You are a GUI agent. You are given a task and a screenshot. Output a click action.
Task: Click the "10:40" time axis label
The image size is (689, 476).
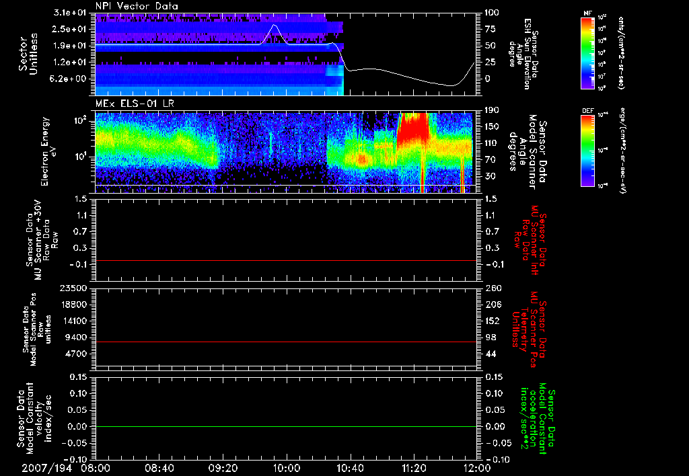click(x=350, y=468)
